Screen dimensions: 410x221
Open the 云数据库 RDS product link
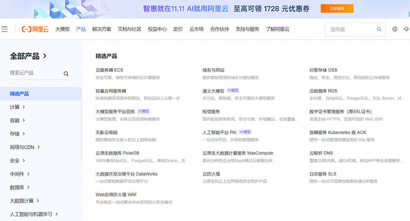point(323,91)
